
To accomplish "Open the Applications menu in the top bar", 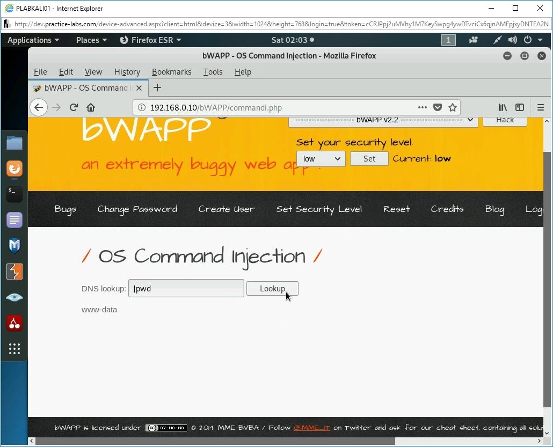I will coord(30,40).
